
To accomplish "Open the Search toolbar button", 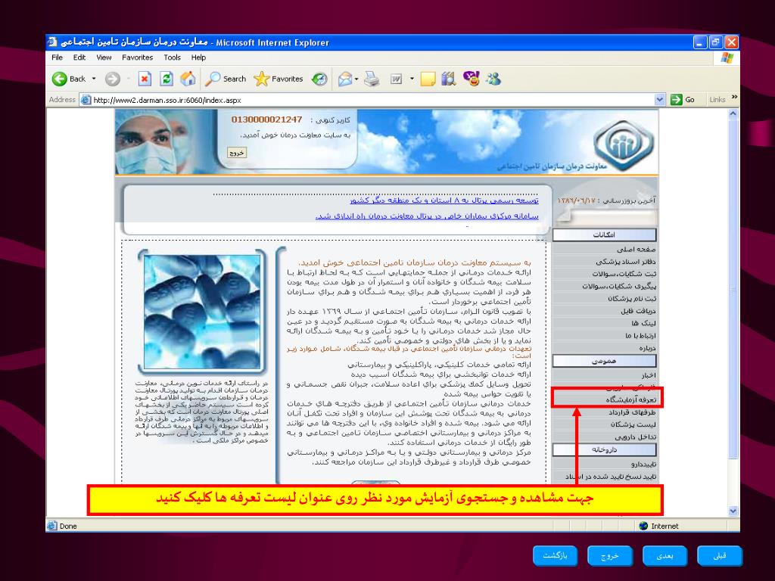I will 226,79.
